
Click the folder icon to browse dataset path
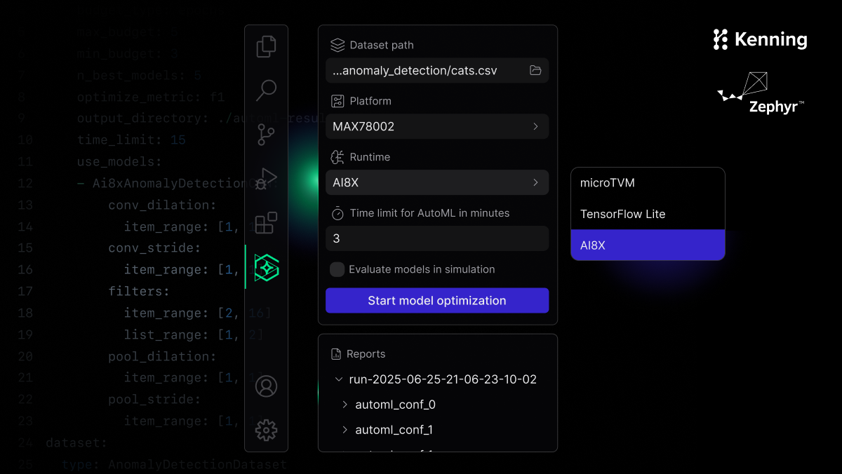point(535,70)
